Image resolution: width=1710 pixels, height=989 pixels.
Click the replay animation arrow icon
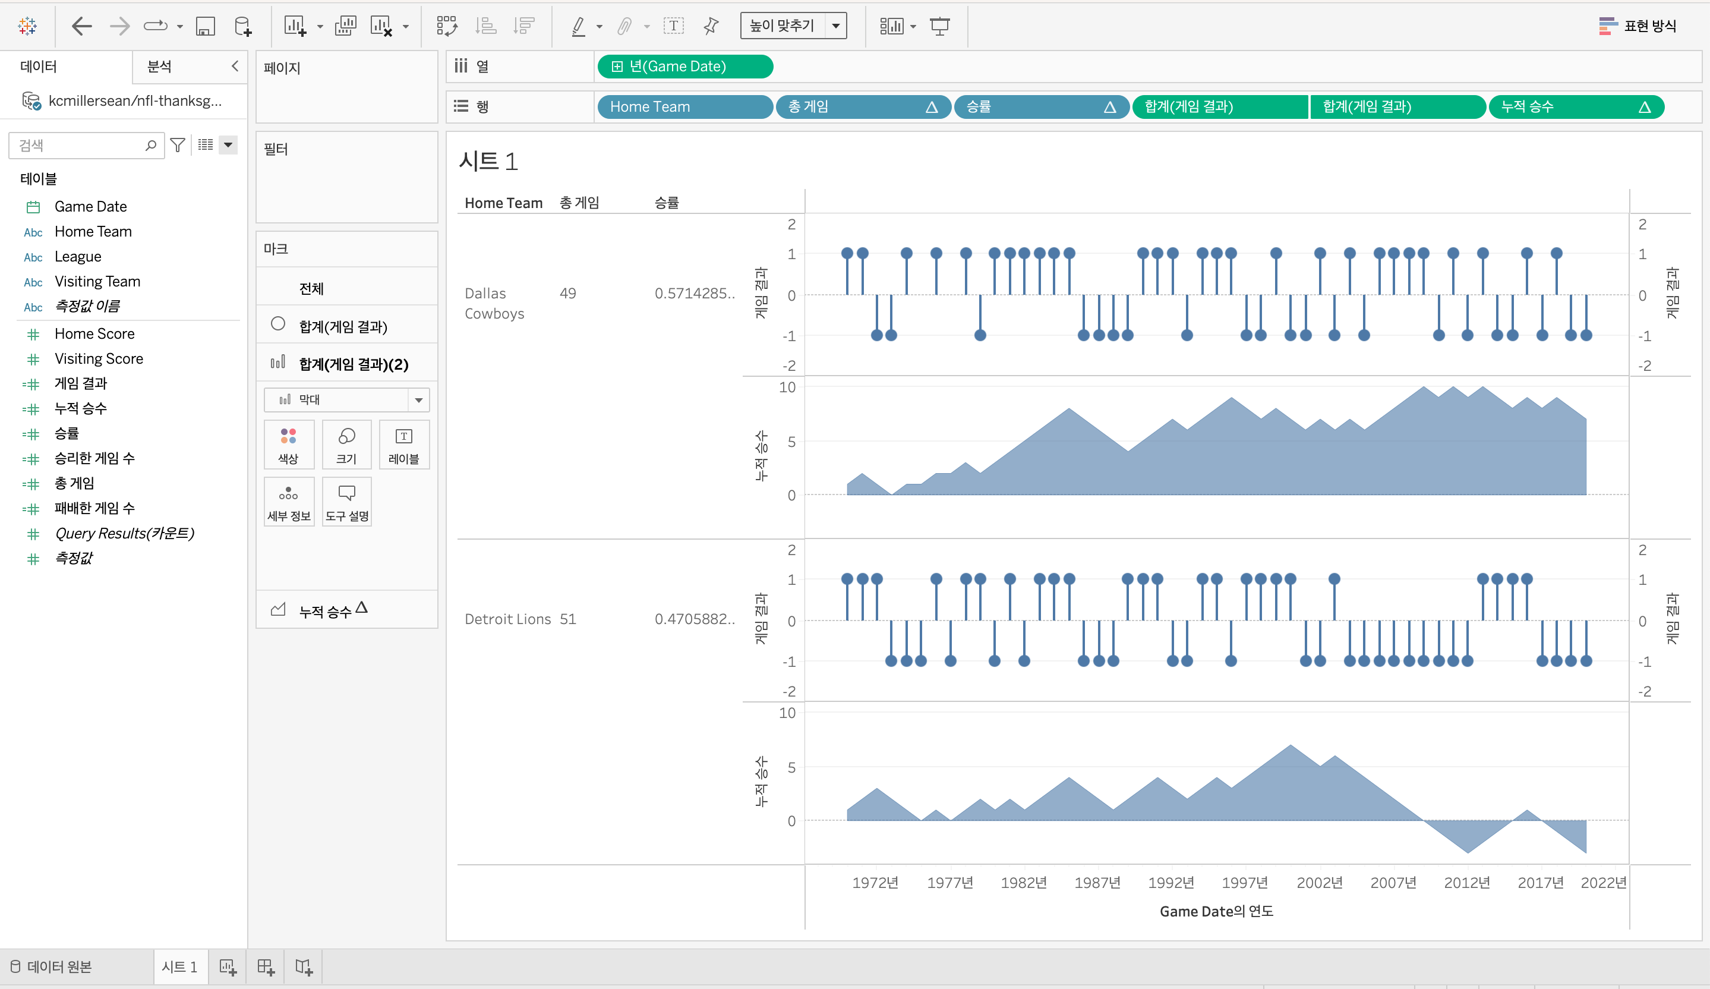[x=156, y=26]
